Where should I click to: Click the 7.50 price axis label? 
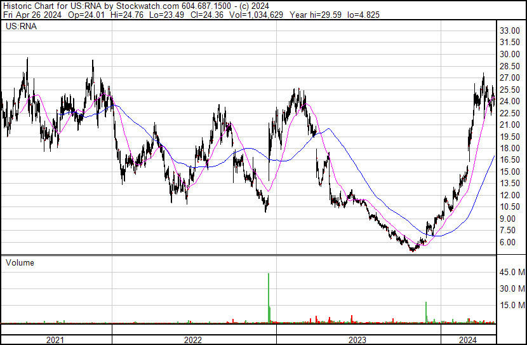point(507,231)
